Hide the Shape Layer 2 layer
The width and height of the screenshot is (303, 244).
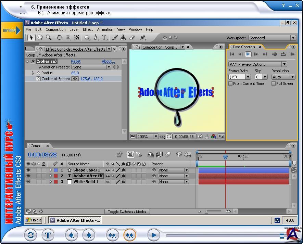pyautogui.click(x=28, y=170)
